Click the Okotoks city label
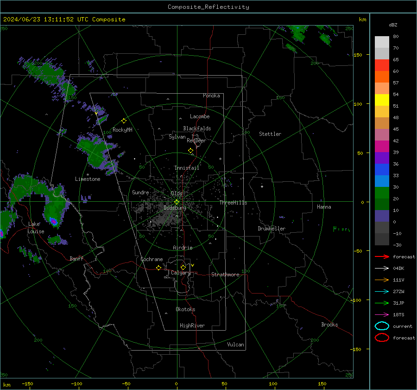This screenshot has height=390, width=417. pyautogui.click(x=185, y=309)
